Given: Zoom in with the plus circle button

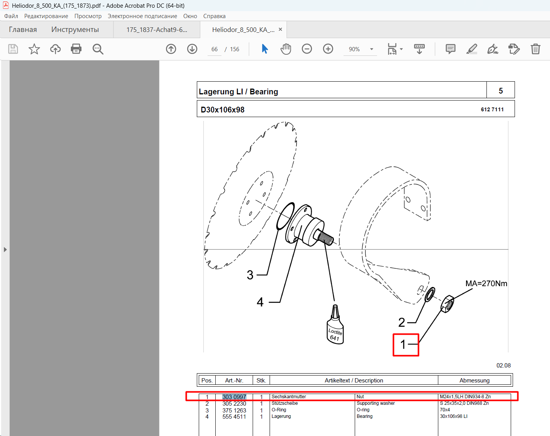Looking at the screenshot, I should [328, 49].
